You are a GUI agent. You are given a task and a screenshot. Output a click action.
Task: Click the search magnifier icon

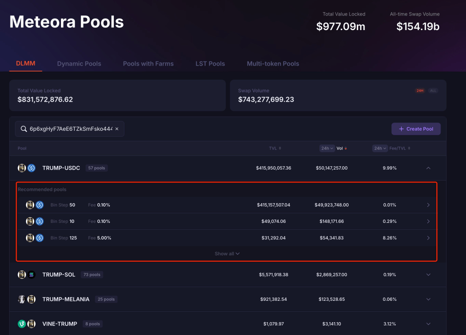point(24,129)
